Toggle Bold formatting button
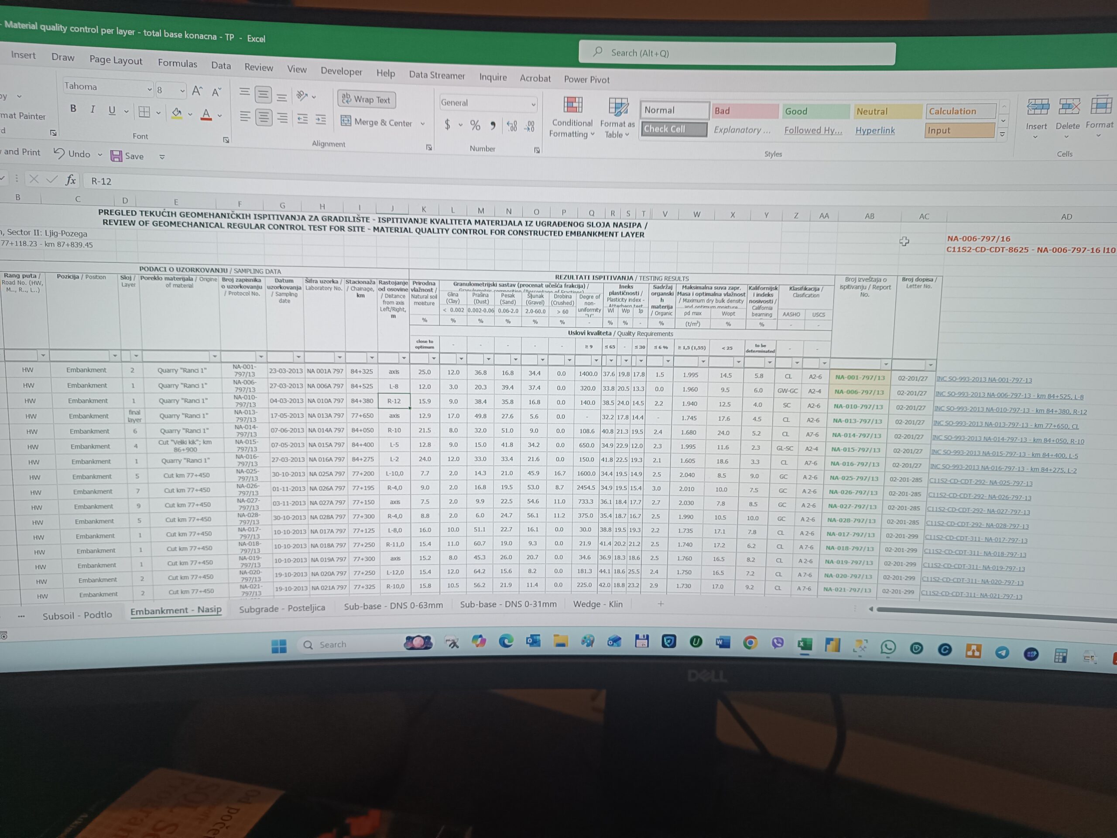Screen dimensions: 1117x838 click(73, 109)
